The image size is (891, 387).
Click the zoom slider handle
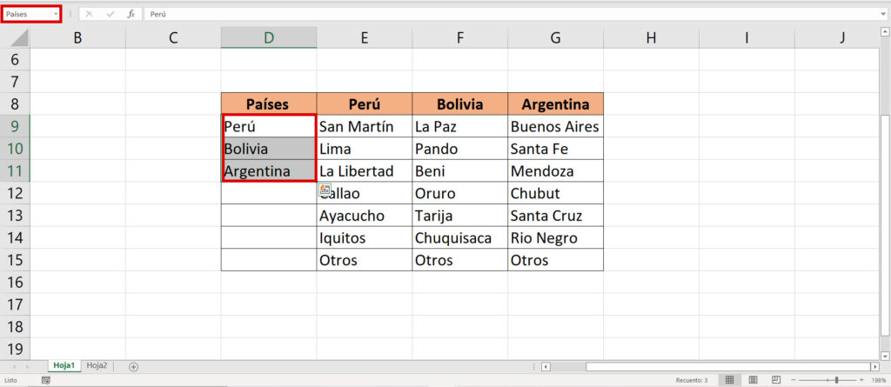(x=836, y=380)
